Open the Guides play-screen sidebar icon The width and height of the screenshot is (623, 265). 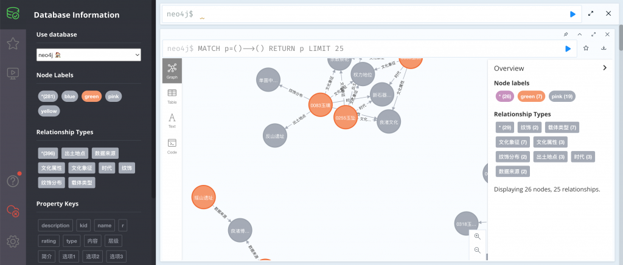[x=13, y=73]
